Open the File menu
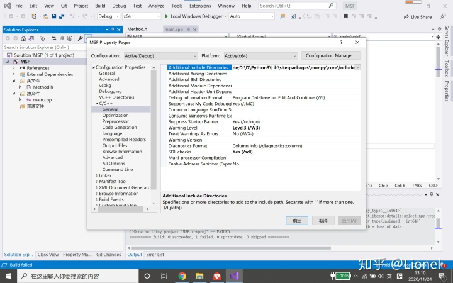 (x=19, y=6)
